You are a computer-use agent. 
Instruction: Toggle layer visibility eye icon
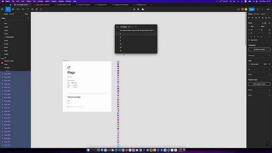[269, 64]
